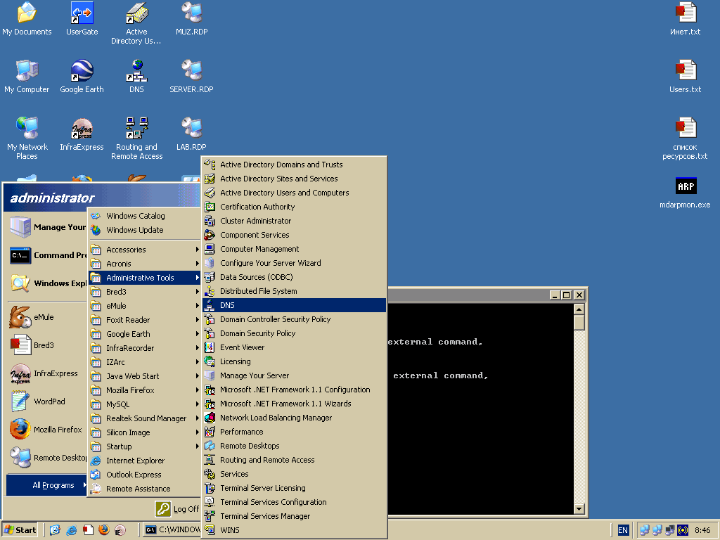Viewport: 720px width, 540px height.
Task: Click the system clock showing 8:46
Action: 702,530
